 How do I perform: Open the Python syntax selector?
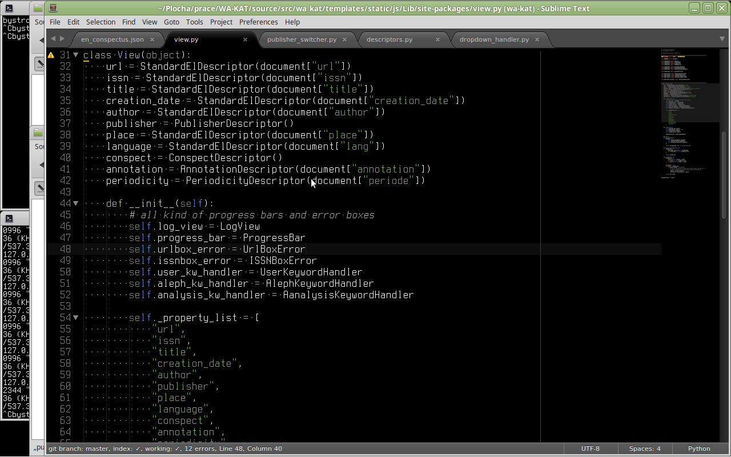pos(699,448)
